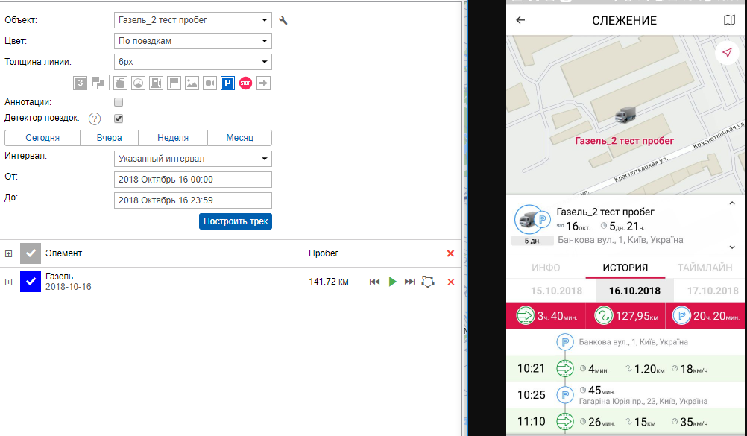Open the map view icon in header

point(729,20)
